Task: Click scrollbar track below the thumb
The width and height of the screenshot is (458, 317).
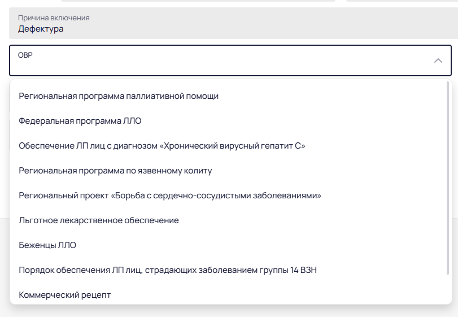Action: tap(448, 289)
